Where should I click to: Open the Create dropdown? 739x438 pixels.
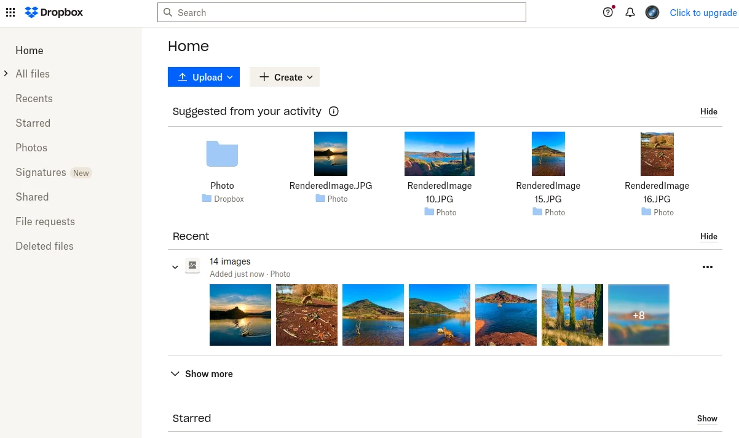coord(285,77)
